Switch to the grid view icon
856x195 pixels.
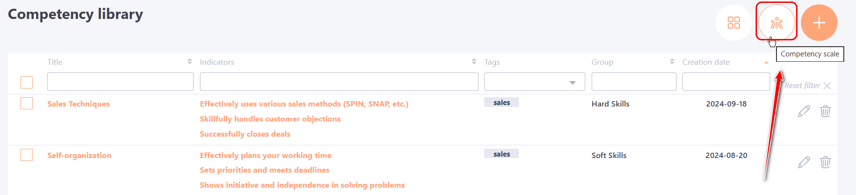734,22
